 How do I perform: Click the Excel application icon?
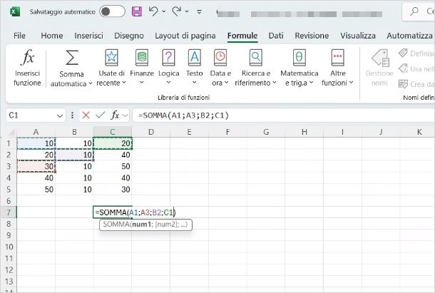click(15, 11)
